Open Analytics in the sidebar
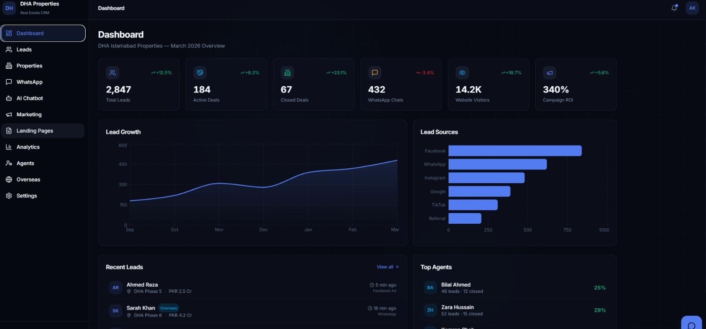 (x=43, y=147)
